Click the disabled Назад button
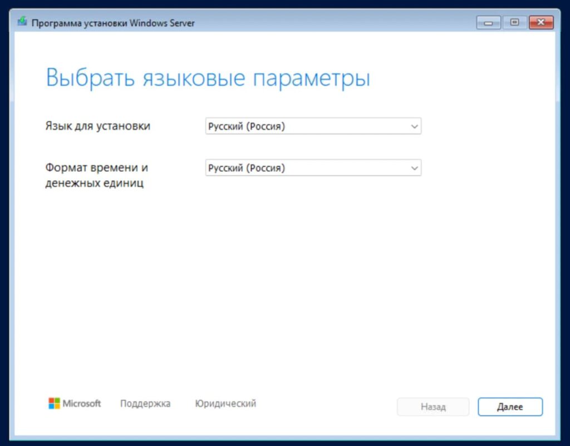 point(433,407)
